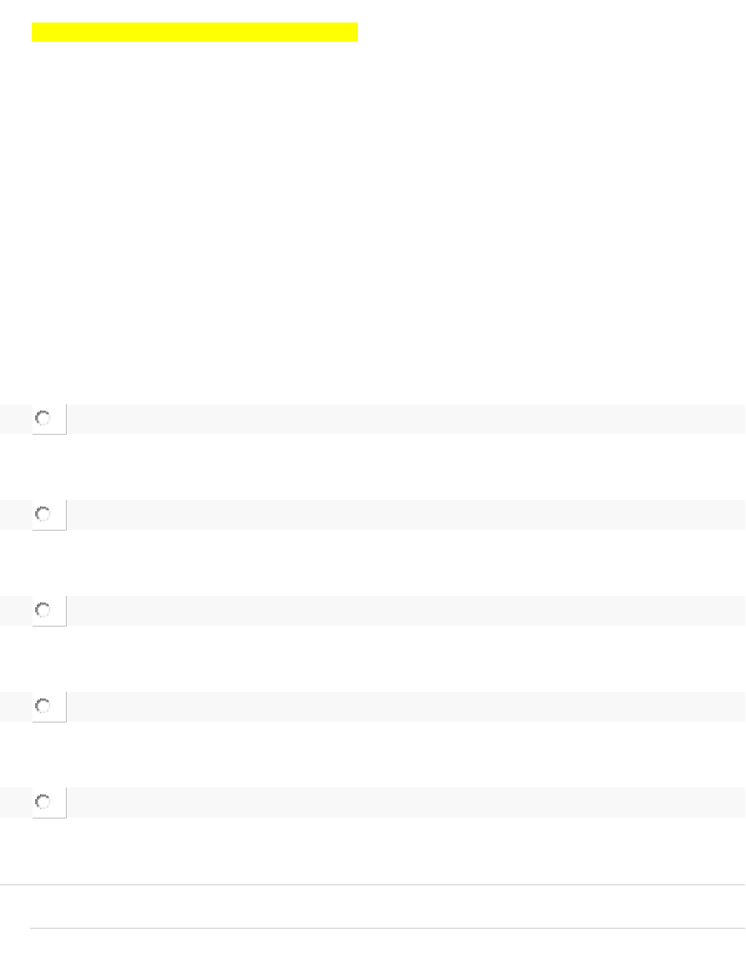Select the fifth and last radio button

click(x=43, y=803)
